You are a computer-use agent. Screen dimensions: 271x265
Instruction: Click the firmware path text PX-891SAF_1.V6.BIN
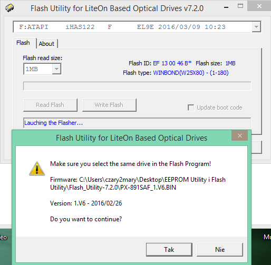coord(148,188)
